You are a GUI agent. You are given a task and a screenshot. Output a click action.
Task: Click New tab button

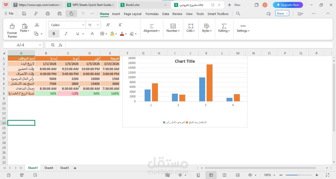pos(234,5)
